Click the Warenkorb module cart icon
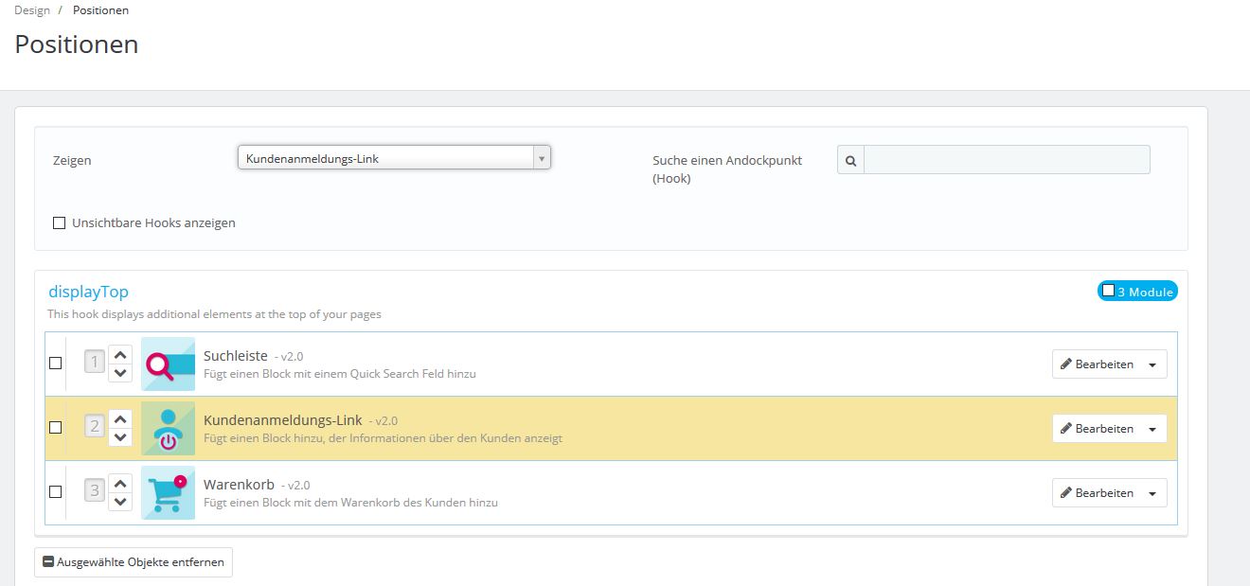Image resolution: width=1250 pixels, height=586 pixels. coord(168,493)
